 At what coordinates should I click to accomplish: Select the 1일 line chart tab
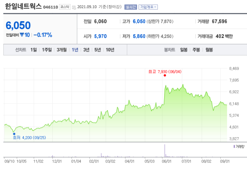pyautogui.click(x=33, y=50)
